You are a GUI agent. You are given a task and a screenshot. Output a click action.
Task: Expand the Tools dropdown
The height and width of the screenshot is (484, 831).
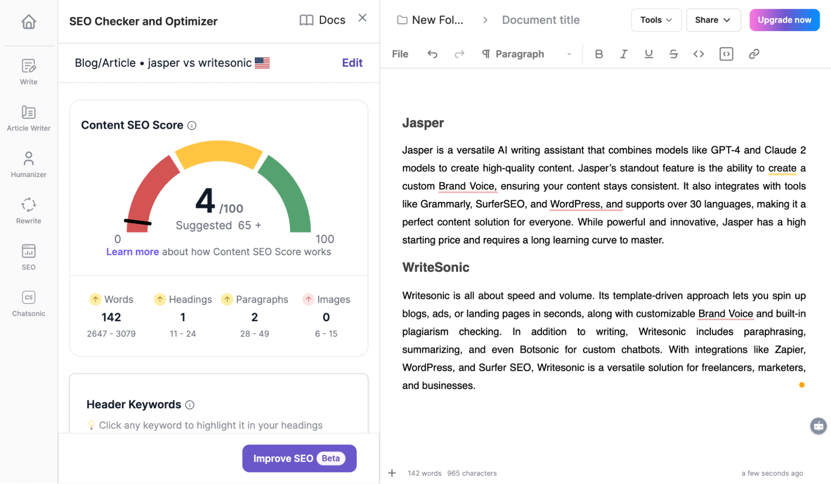click(x=656, y=20)
